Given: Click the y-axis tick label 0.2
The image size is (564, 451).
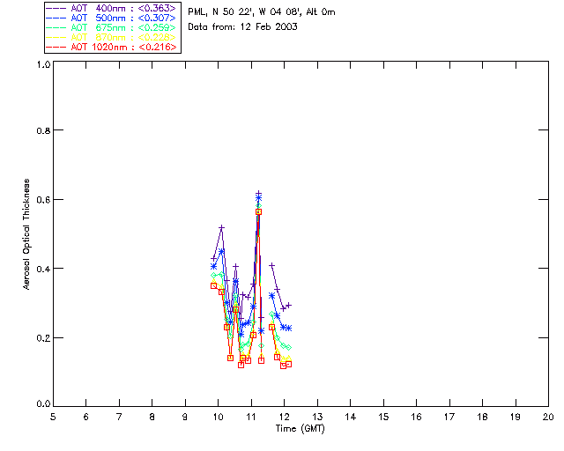Looking at the screenshot, I should 43,338.
